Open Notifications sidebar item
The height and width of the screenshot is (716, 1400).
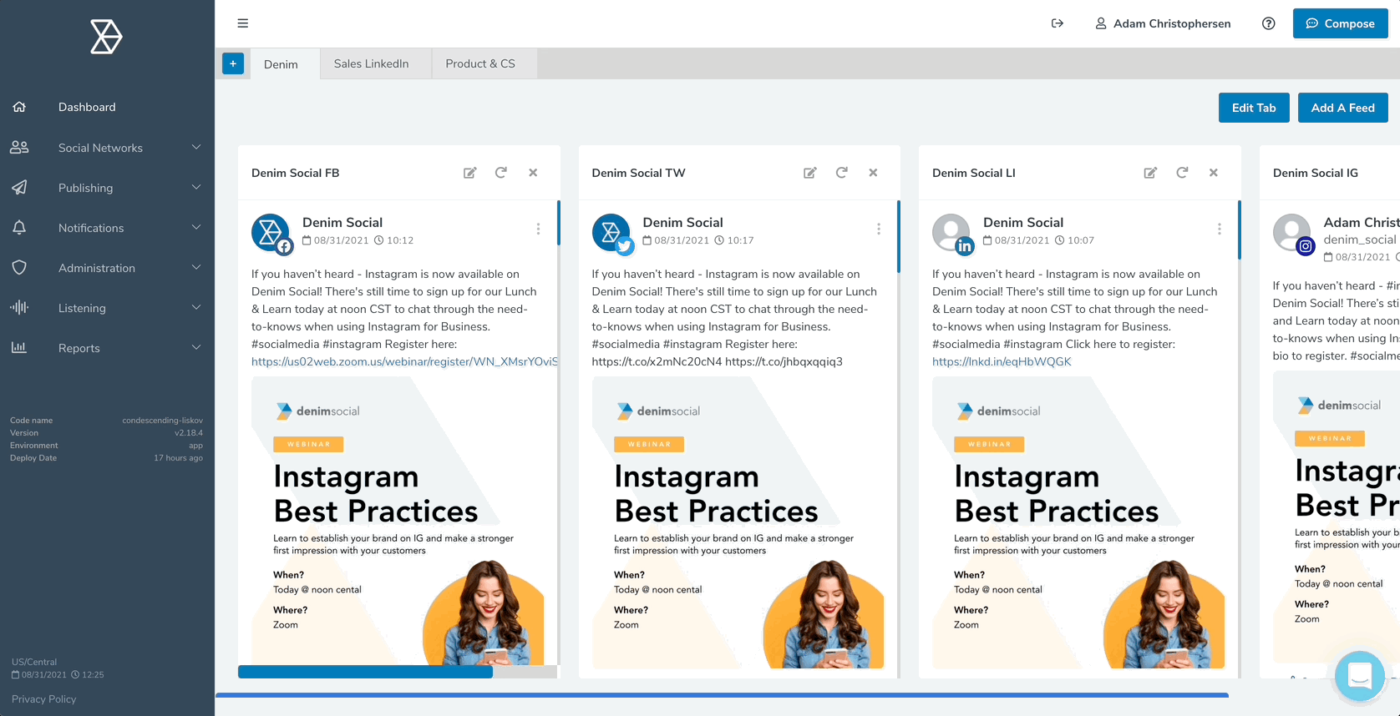91,228
